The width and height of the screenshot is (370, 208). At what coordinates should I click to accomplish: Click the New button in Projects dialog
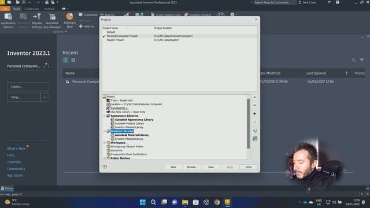click(x=173, y=167)
